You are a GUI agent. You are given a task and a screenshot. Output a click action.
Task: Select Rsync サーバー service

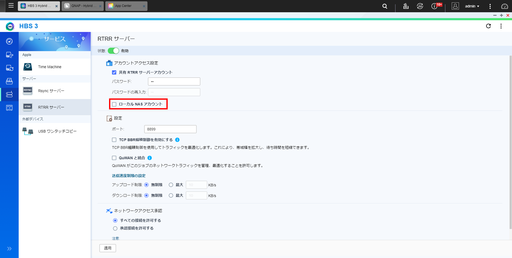[x=55, y=91]
